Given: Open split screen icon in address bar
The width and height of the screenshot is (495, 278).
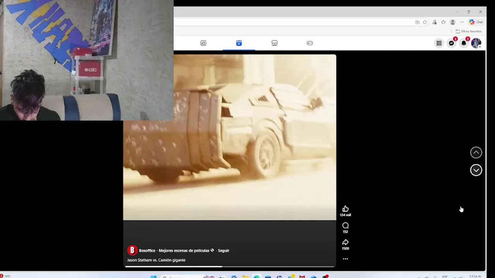Looking at the screenshot, I should click(x=417, y=22).
